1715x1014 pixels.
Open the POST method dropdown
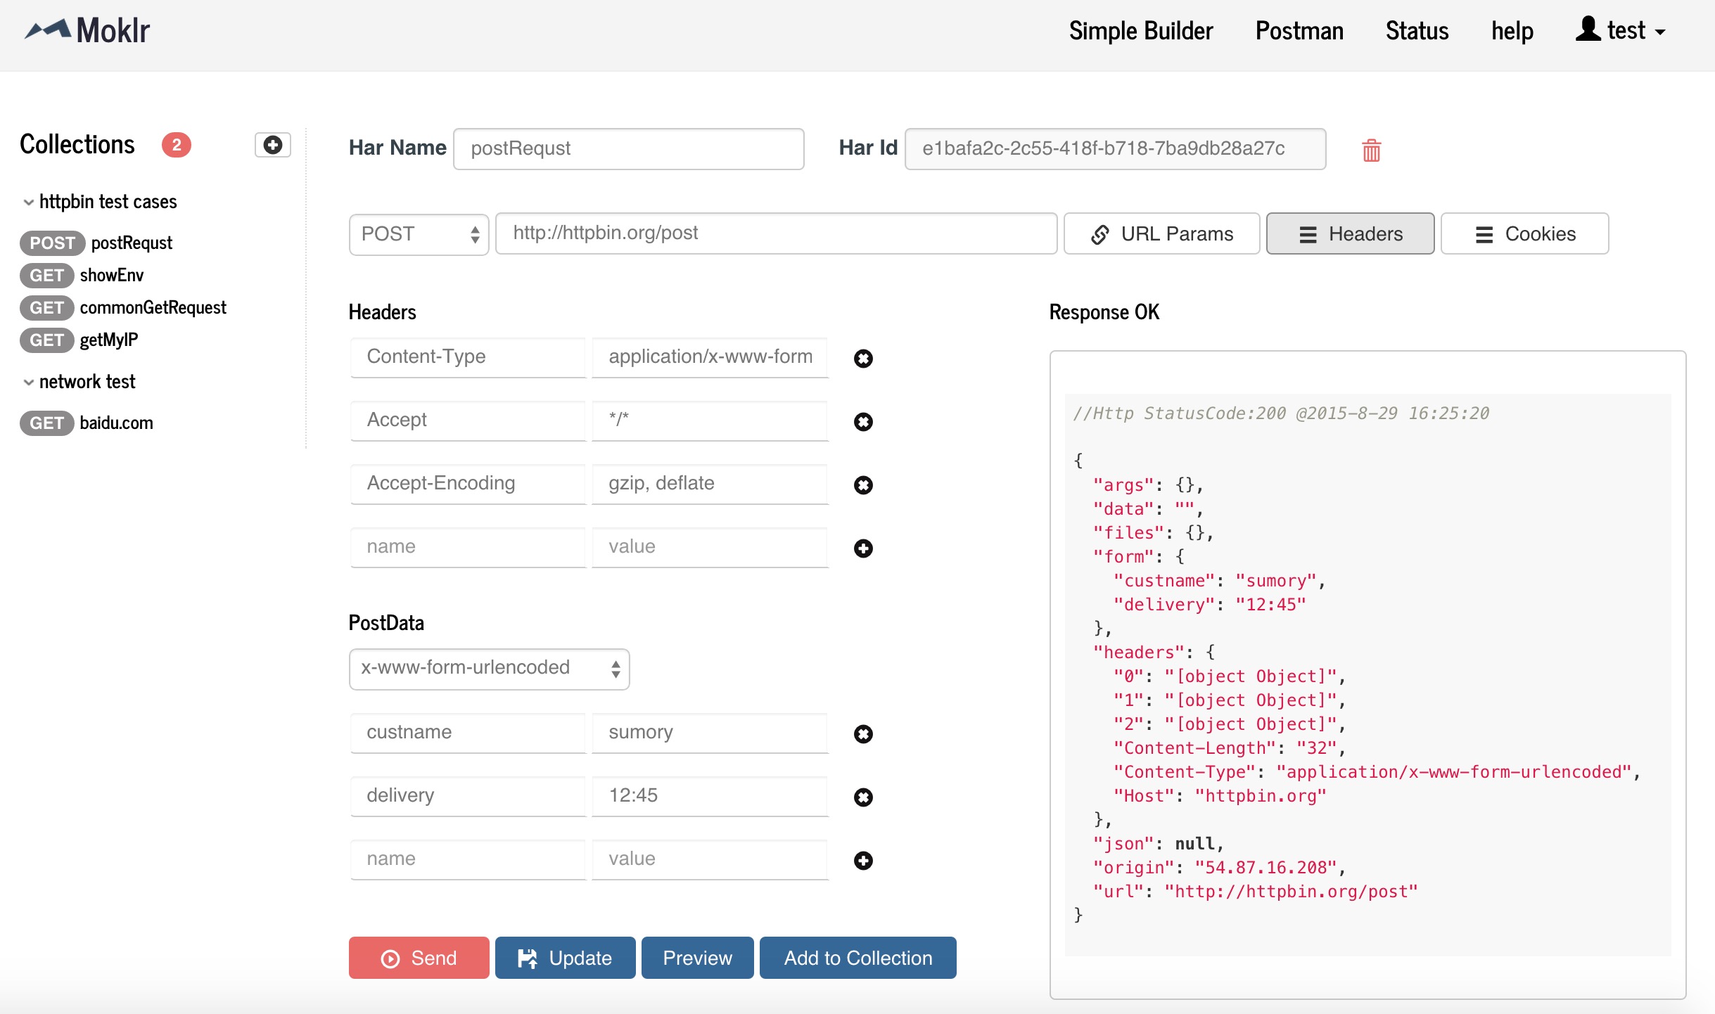tap(419, 234)
